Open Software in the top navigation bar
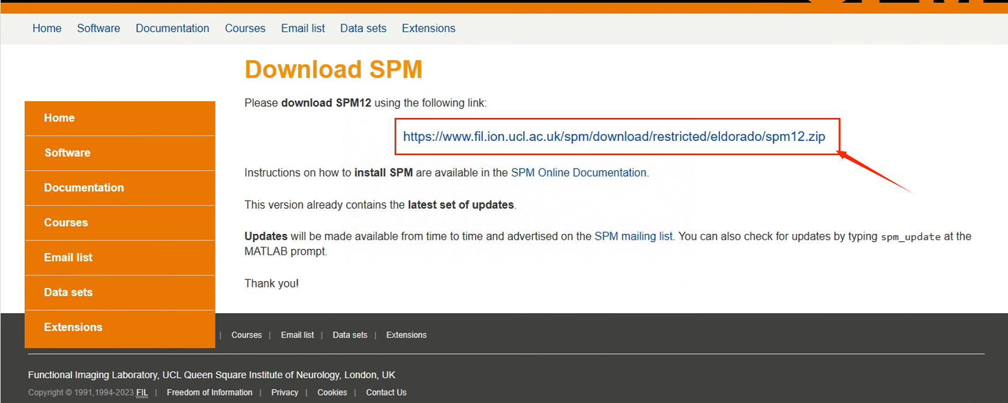 tap(98, 28)
